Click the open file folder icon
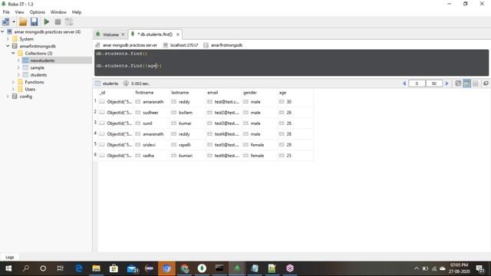The height and width of the screenshot is (276, 491). click(x=23, y=21)
